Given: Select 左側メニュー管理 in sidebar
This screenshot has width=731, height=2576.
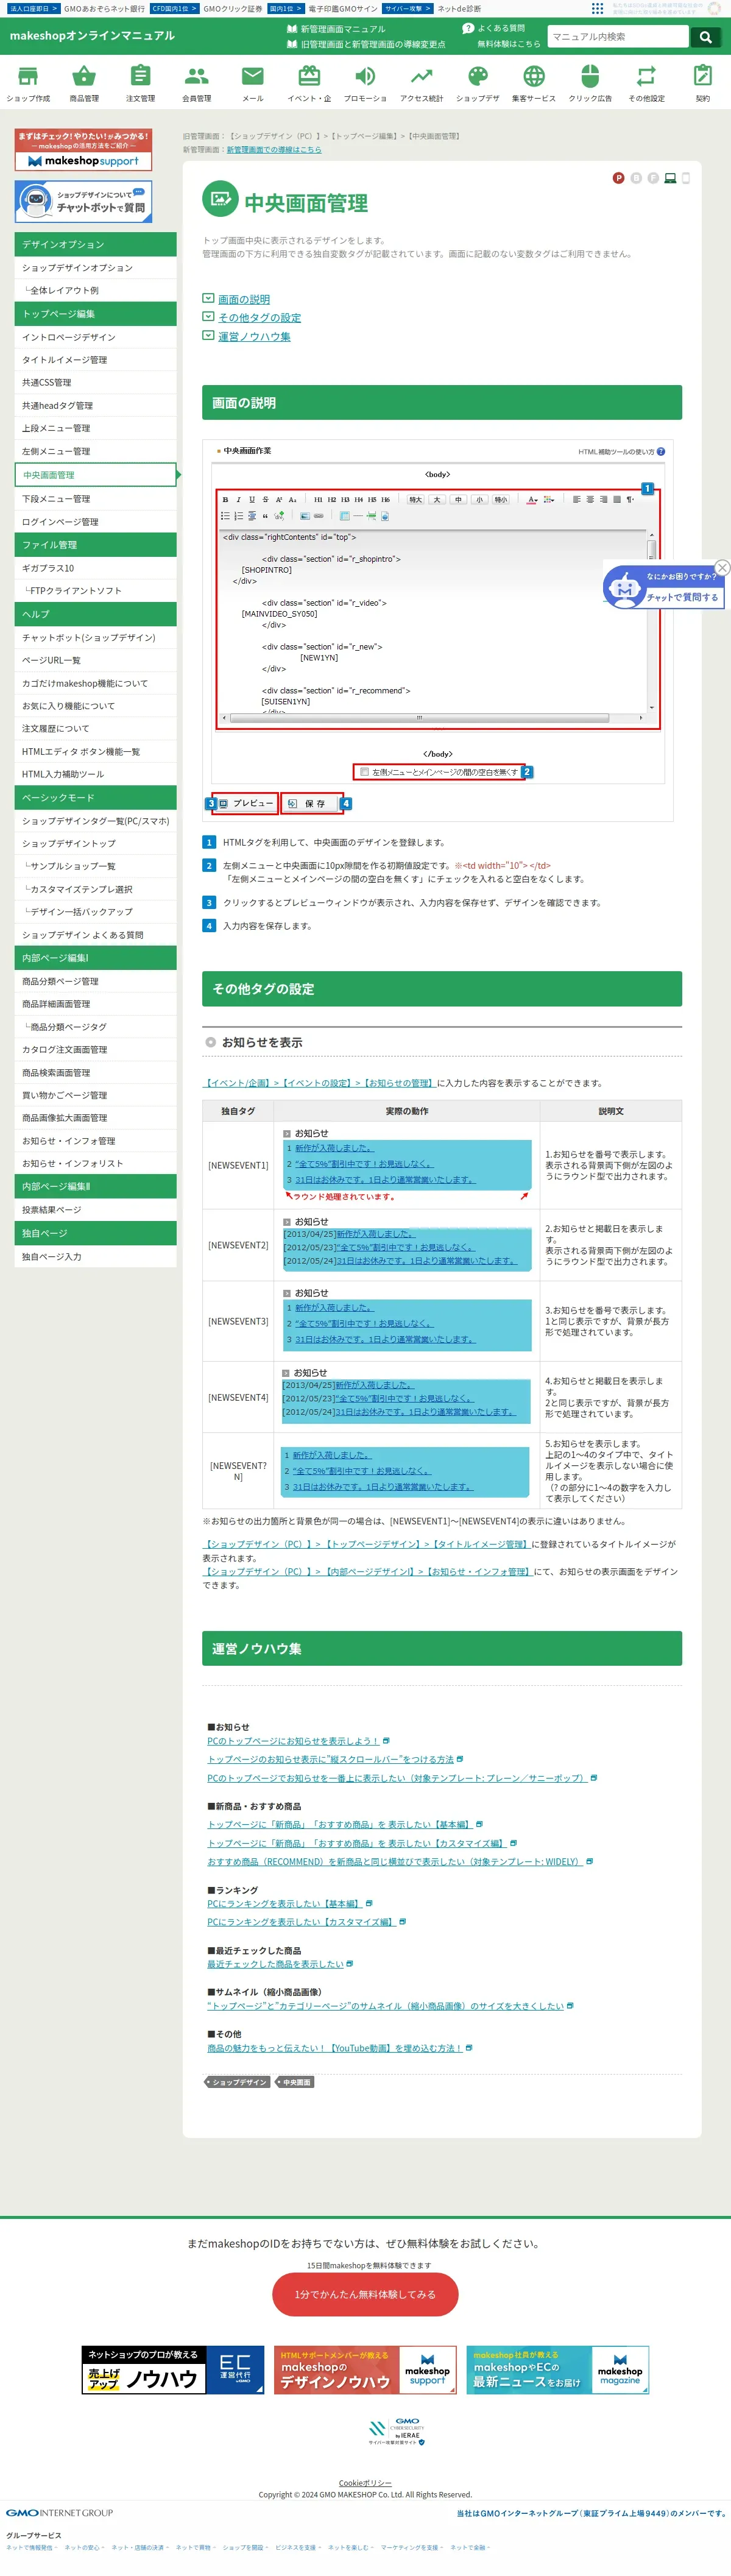Looking at the screenshot, I should (x=95, y=452).
